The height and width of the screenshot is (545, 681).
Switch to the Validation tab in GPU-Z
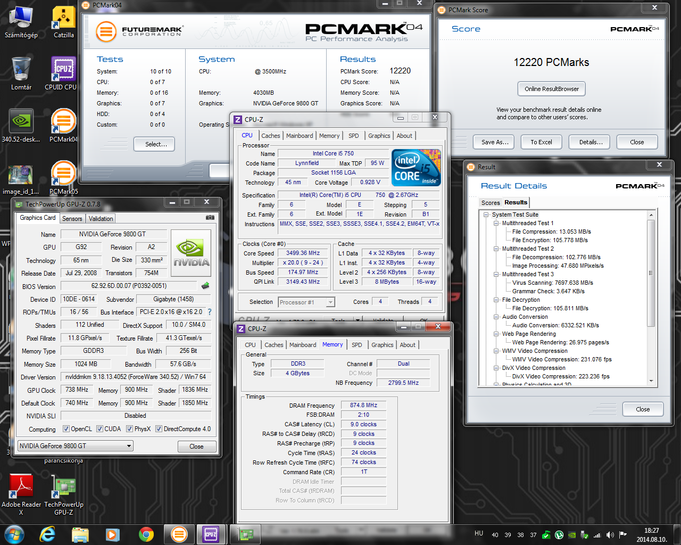(101, 219)
